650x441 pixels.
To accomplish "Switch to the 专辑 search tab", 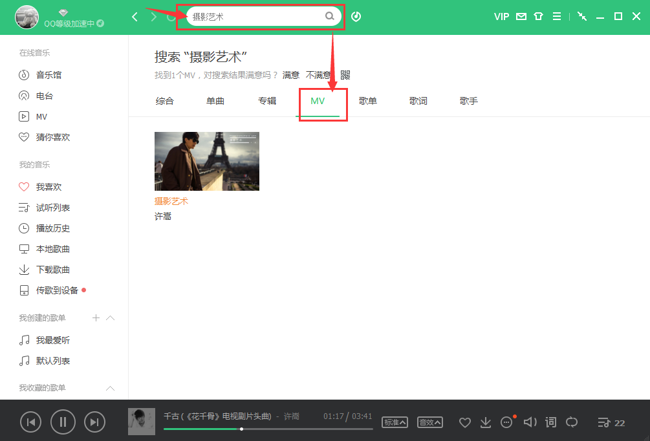I will click(x=267, y=101).
